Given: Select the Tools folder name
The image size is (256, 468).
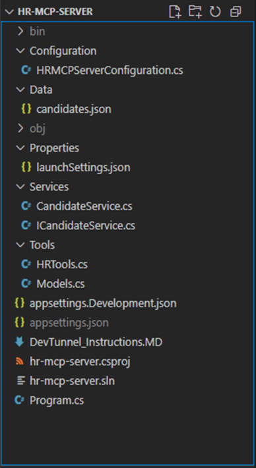Looking at the screenshot, I should [x=42, y=245].
